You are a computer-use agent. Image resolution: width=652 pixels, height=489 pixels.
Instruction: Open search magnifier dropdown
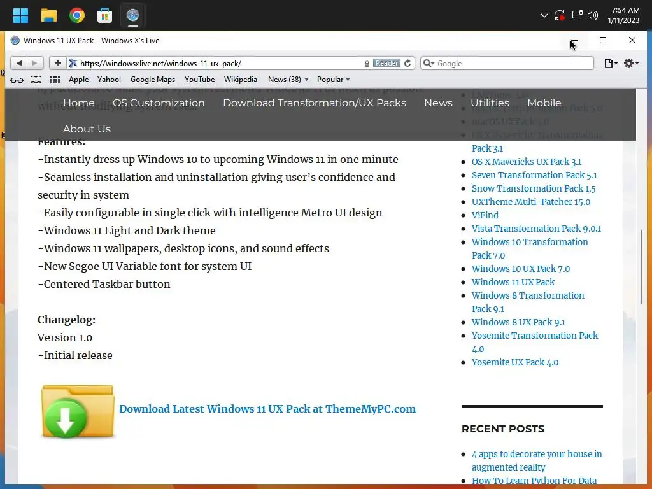(x=429, y=63)
